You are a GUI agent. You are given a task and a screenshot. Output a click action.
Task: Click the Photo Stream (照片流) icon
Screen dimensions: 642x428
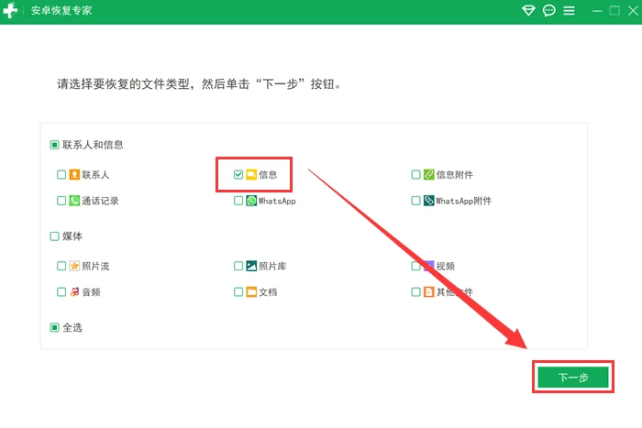point(74,266)
